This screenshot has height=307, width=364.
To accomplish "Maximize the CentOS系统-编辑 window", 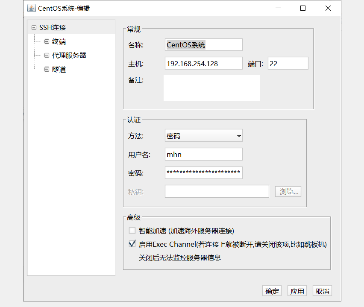I will point(303,8).
